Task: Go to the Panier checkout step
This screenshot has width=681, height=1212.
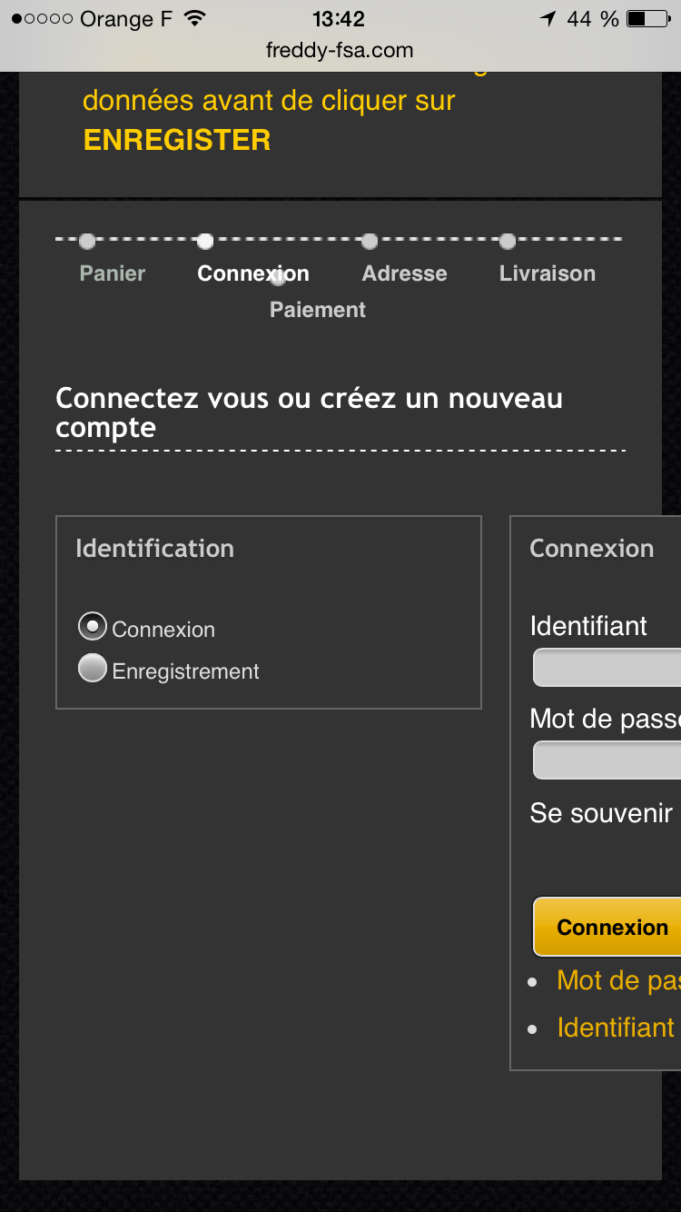Action: click(x=113, y=273)
